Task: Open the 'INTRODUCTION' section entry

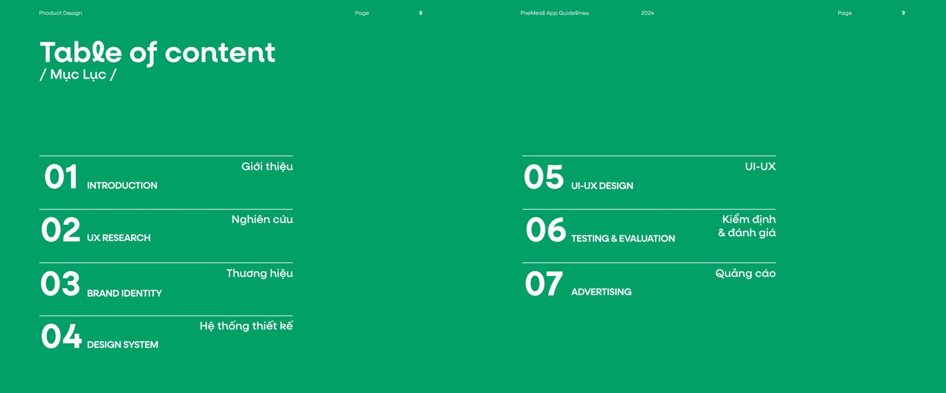Action: [122, 185]
